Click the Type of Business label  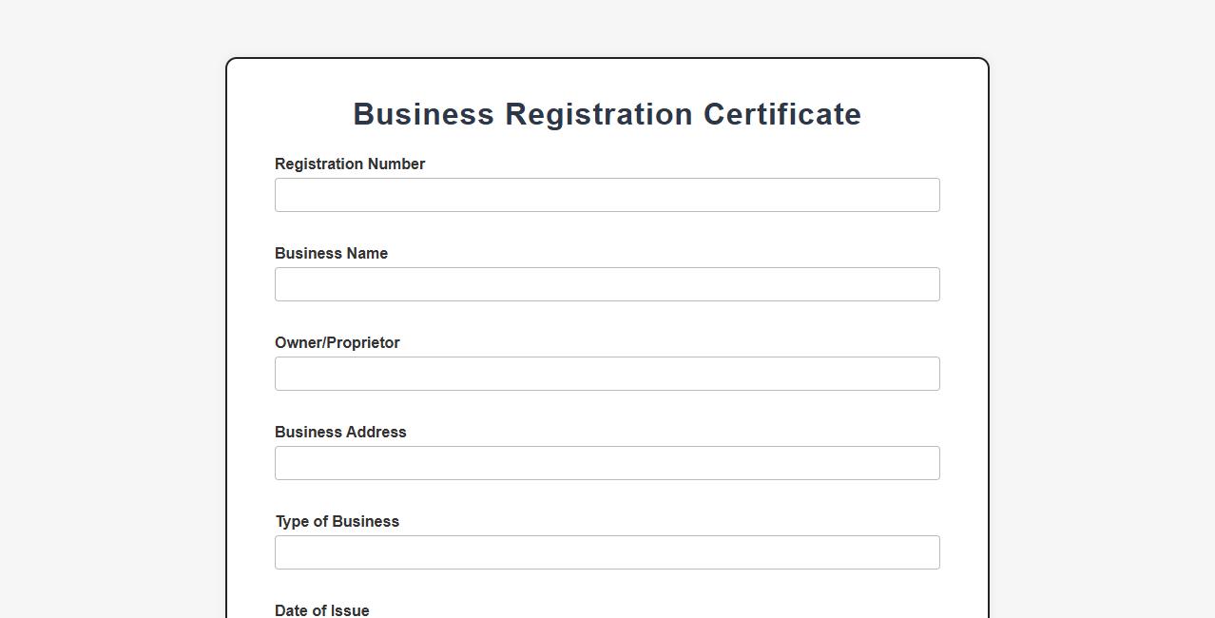tap(337, 521)
